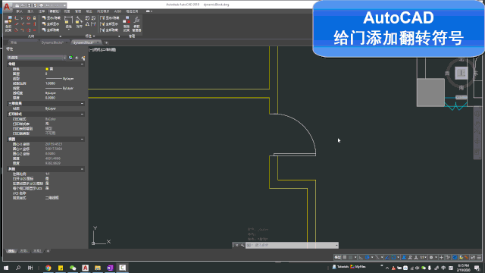The image size is (485, 273).
Task: Open the Linear constraint dropdown arrow
Action: 69,30
